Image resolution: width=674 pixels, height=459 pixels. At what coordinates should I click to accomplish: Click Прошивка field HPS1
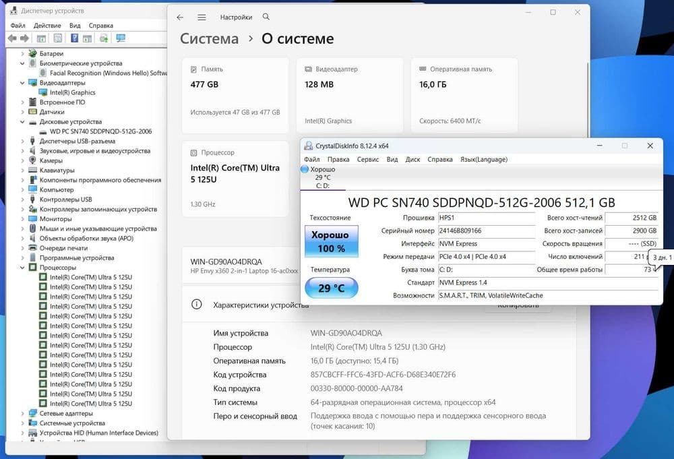[487, 218]
